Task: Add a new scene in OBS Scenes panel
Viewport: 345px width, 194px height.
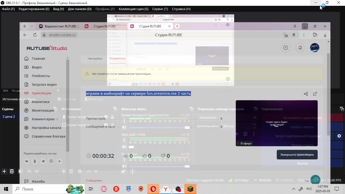Action: point(4,171)
